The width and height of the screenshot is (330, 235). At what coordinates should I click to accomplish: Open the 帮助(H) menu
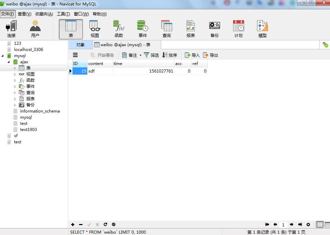point(100,14)
